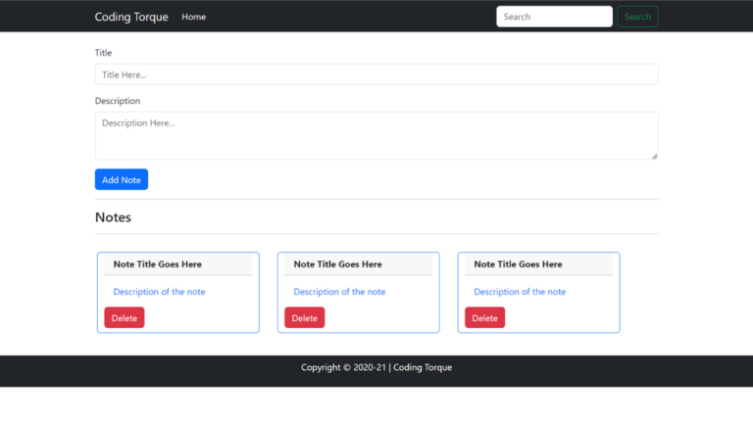Click the middle note's description text

click(x=339, y=292)
